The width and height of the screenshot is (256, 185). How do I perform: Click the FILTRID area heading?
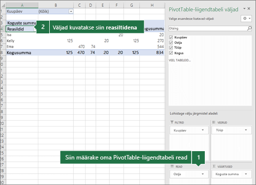(179, 123)
